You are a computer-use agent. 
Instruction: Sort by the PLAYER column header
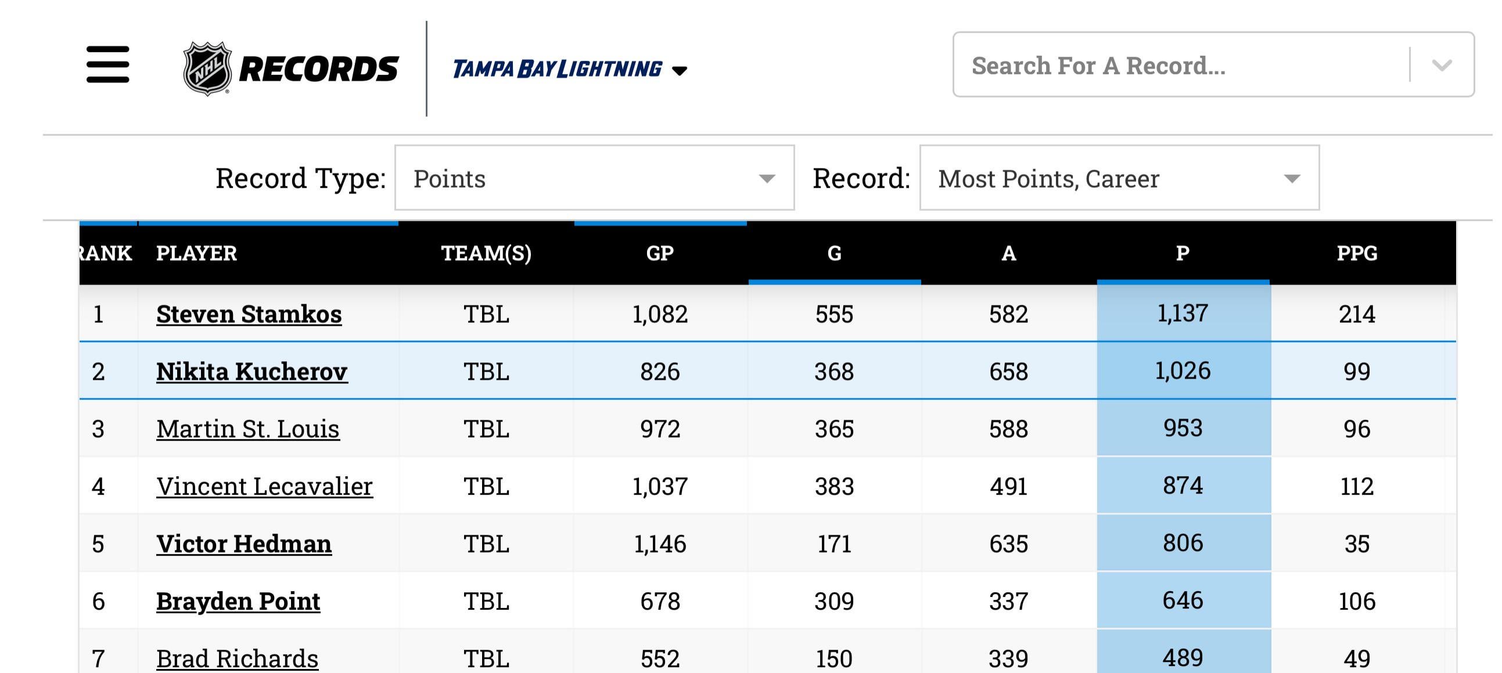(196, 254)
